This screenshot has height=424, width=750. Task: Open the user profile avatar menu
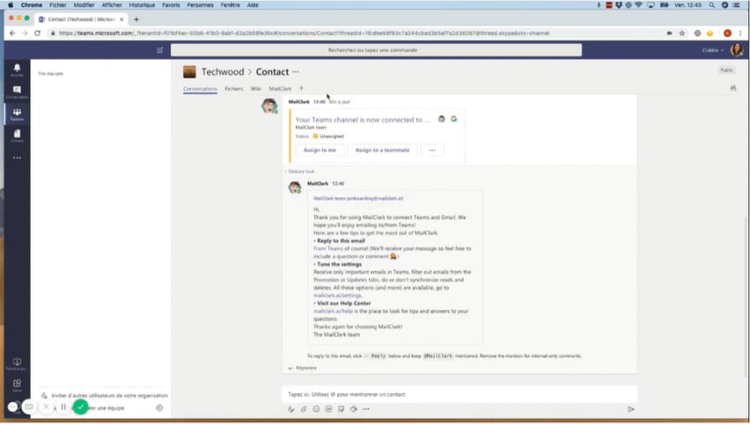pyautogui.click(x=736, y=49)
